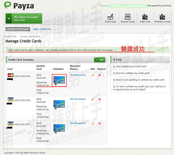Edit the last Visa card with pencil icon
Image resolution: width=174 pixels, height=155 pixels.
click(93, 123)
